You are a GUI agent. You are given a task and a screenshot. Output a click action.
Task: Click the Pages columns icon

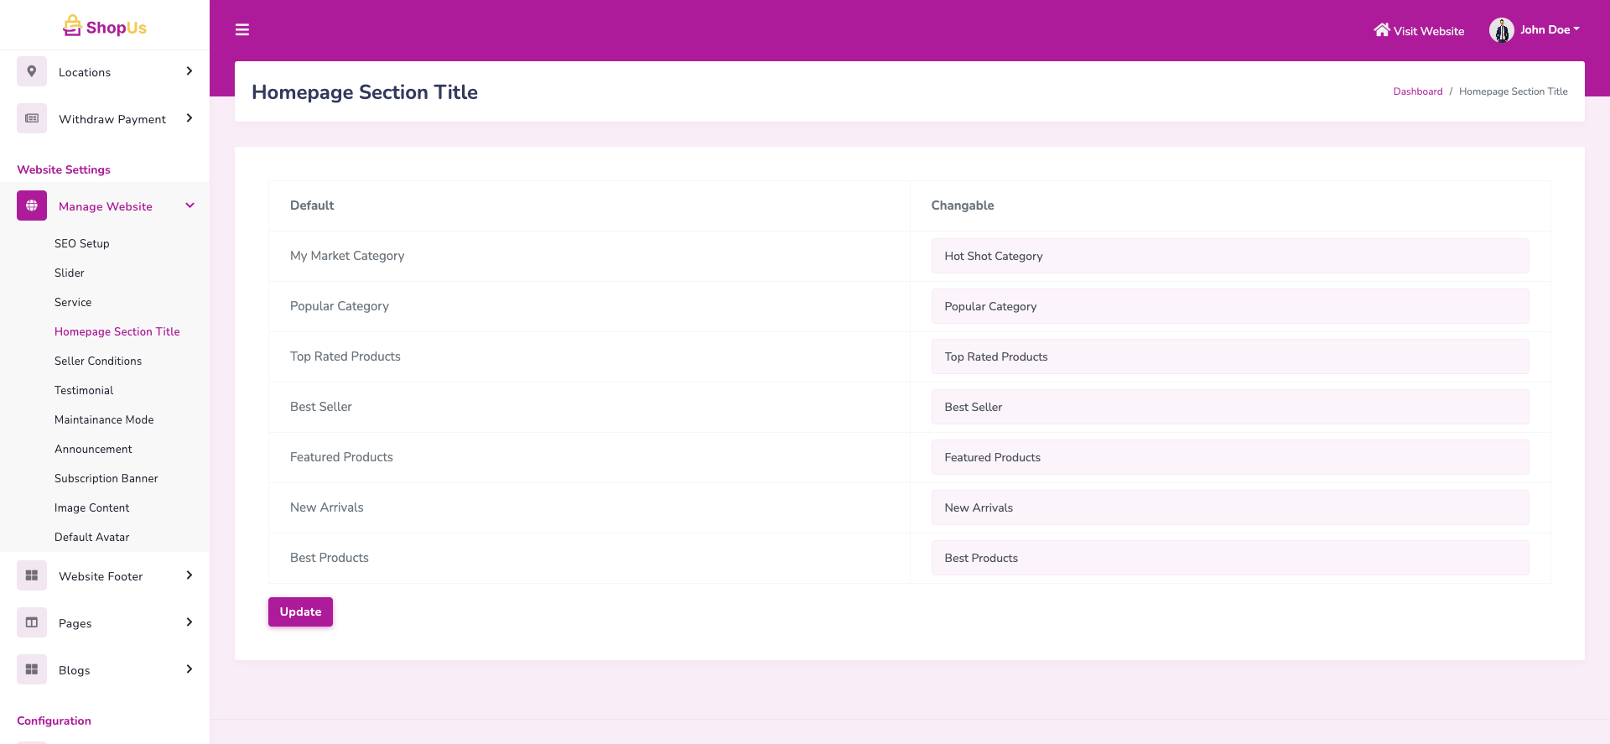32,623
